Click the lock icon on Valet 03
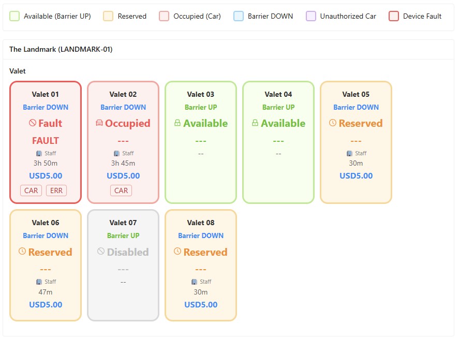Screen dimensions: 459x338 click(177, 124)
